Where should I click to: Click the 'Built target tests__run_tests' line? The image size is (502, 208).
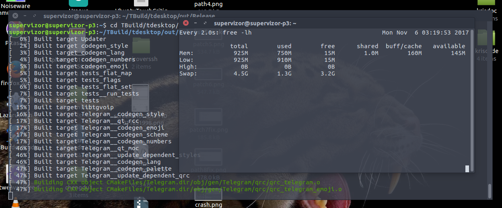coord(74,94)
